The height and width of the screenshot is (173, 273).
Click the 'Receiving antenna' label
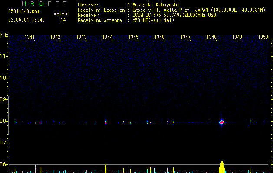coord(100,20)
